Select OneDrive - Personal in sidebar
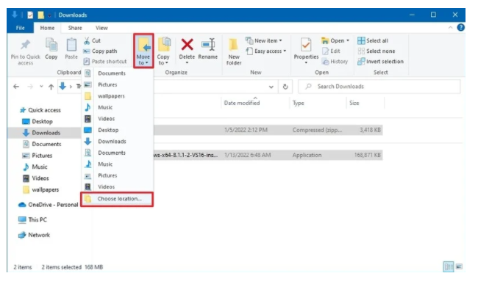Screen dimensions: 478x287 pyautogui.click(x=48, y=205)
